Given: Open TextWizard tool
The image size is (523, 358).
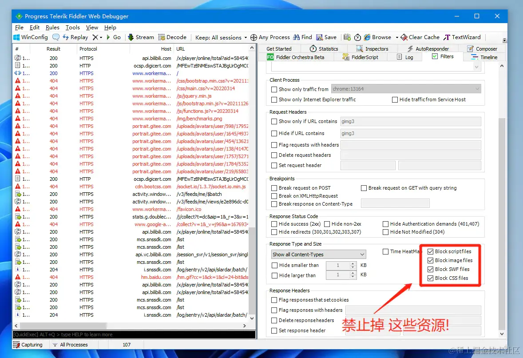Looking at the screenshot, I should tap(462, 37).
